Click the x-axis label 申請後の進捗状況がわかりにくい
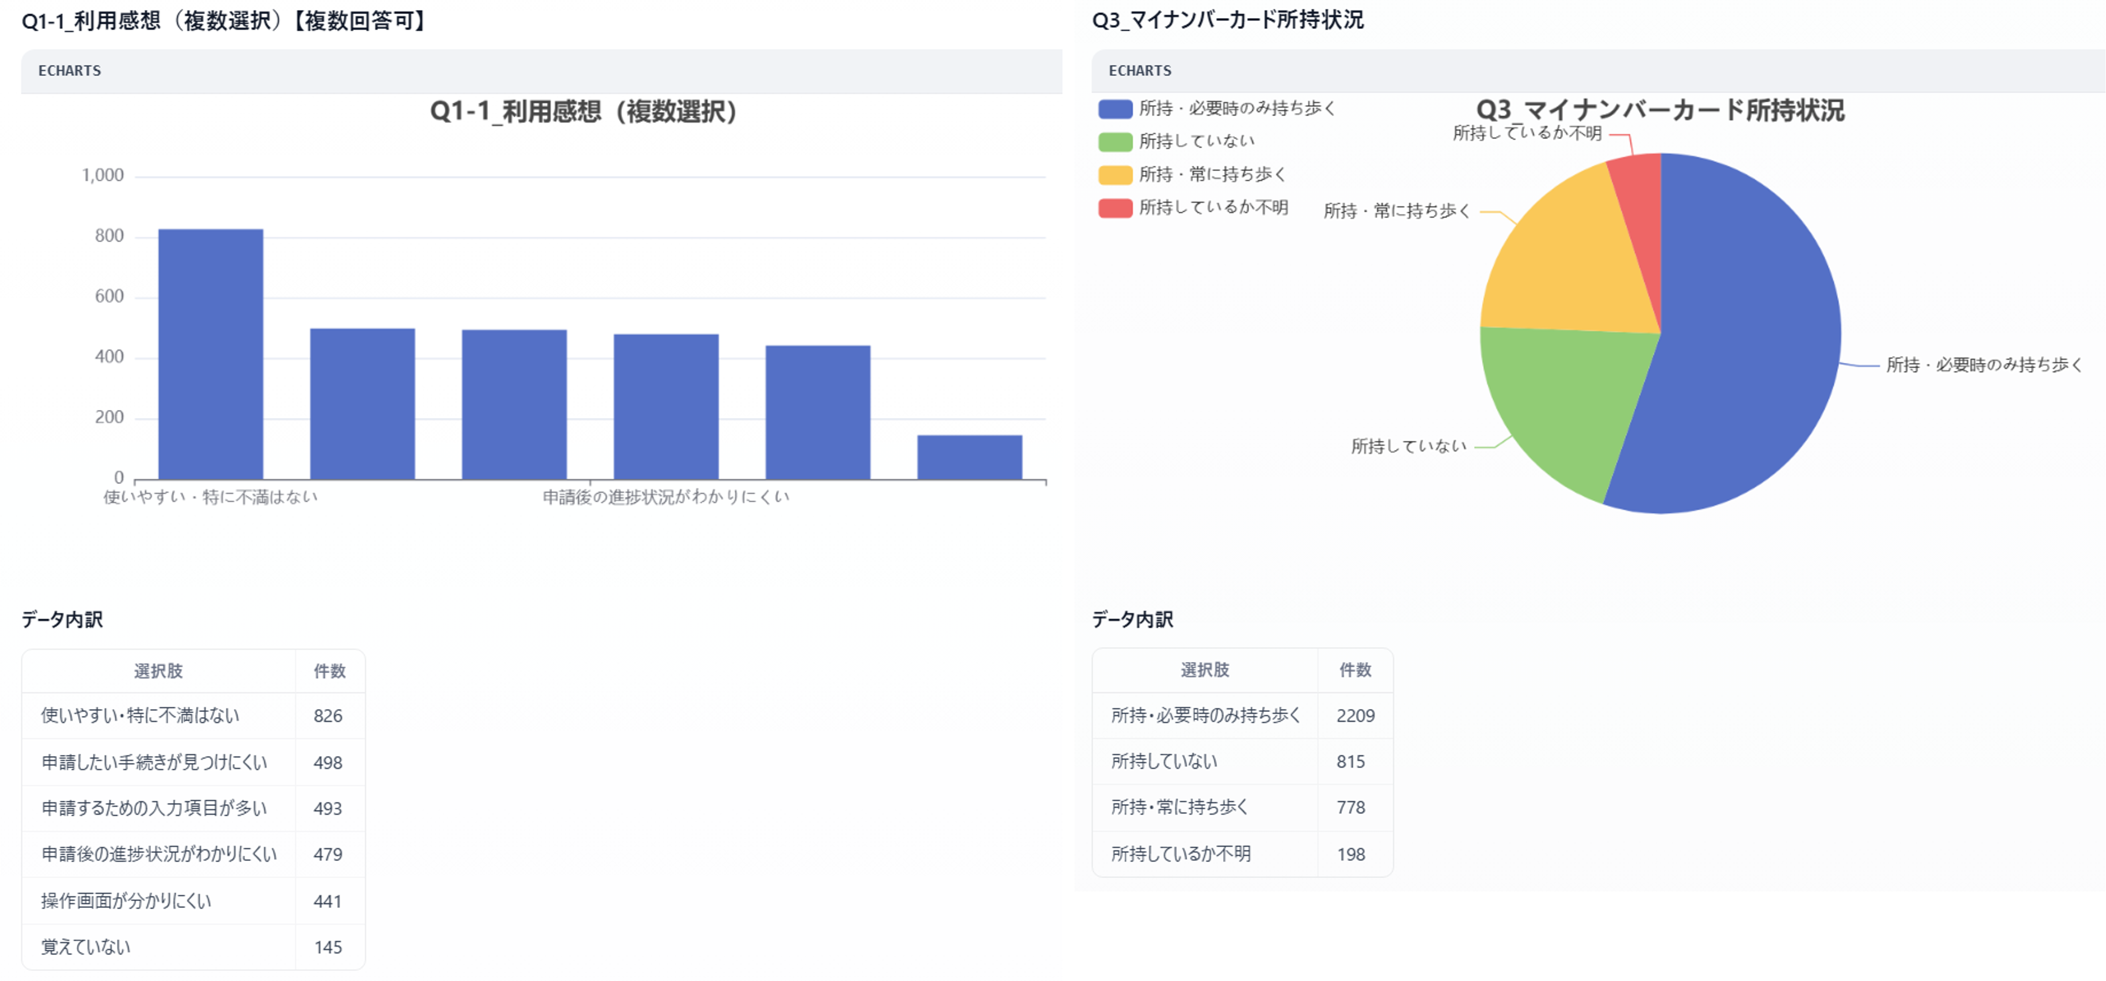Screen dimensions: 2106x981 click(x=666, y=497)
